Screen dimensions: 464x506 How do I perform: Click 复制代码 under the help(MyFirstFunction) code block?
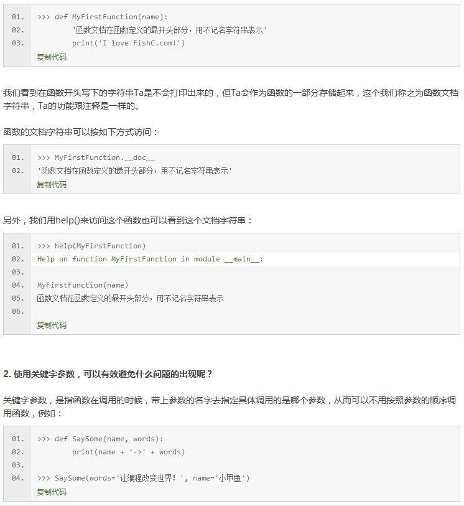(x=52, y=326)
